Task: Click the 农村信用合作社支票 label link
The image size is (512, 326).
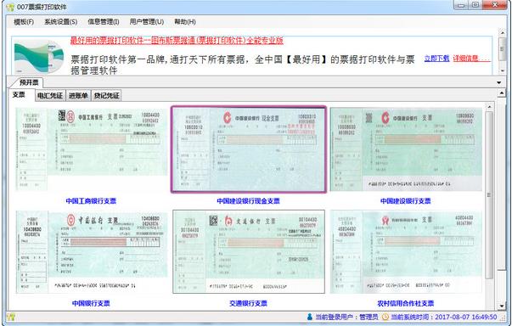Action: tap(406, 303)
